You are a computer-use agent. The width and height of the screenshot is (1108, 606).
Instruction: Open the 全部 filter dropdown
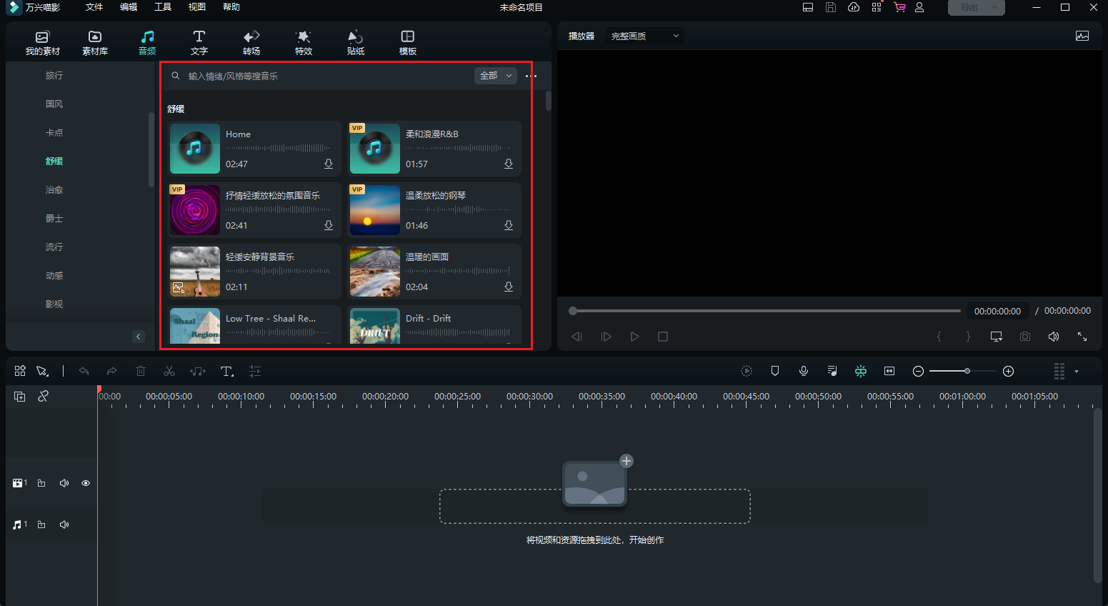496,76
